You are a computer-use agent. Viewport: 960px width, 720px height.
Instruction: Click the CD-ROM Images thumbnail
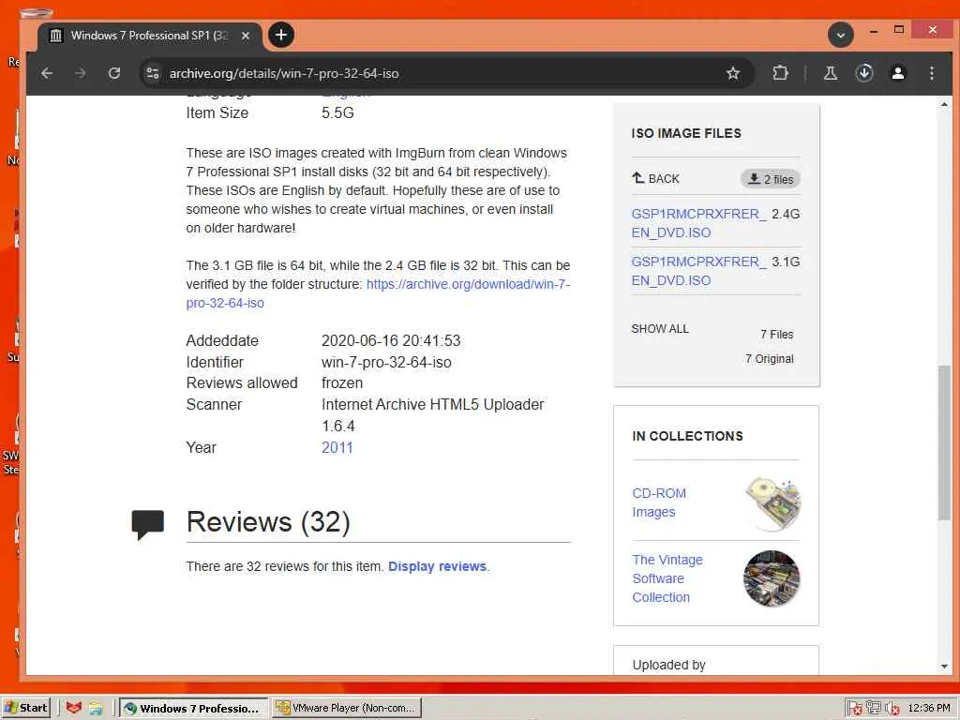tap(772, 502)
